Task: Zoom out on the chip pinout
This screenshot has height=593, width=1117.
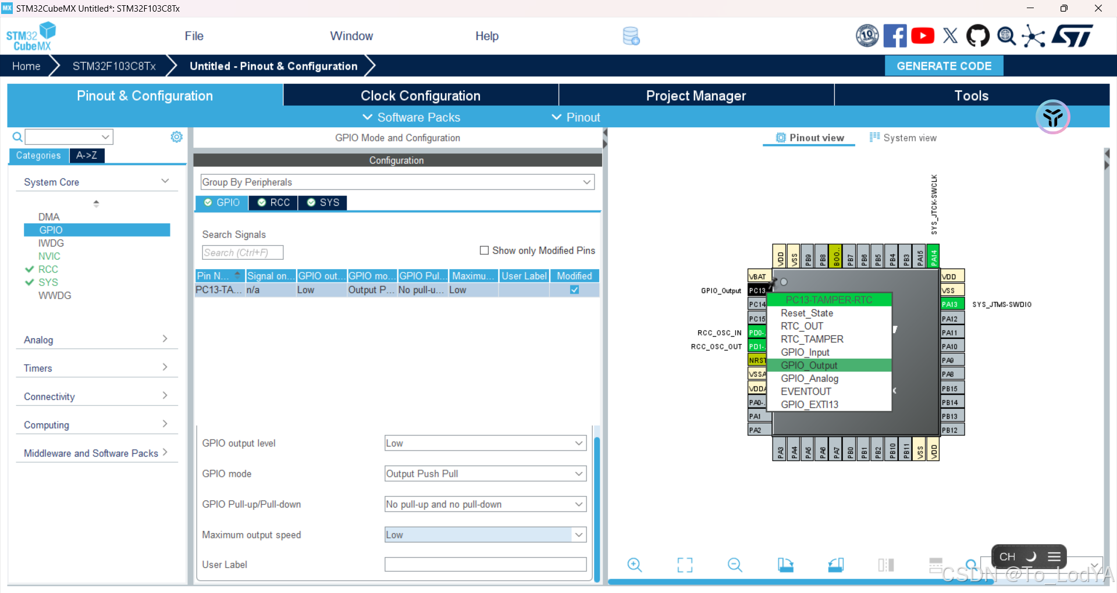Action: [735, 565]
